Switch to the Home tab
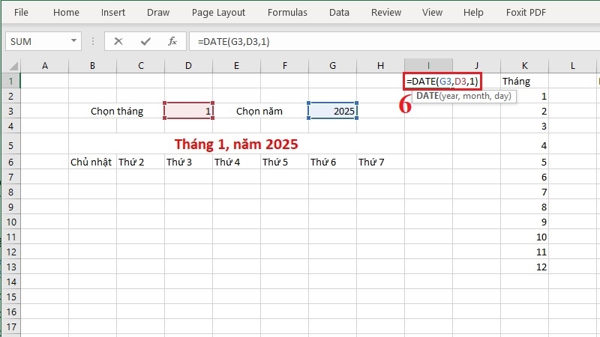The width and height of the screenshot is (600, 337). [x=66, y=12]
